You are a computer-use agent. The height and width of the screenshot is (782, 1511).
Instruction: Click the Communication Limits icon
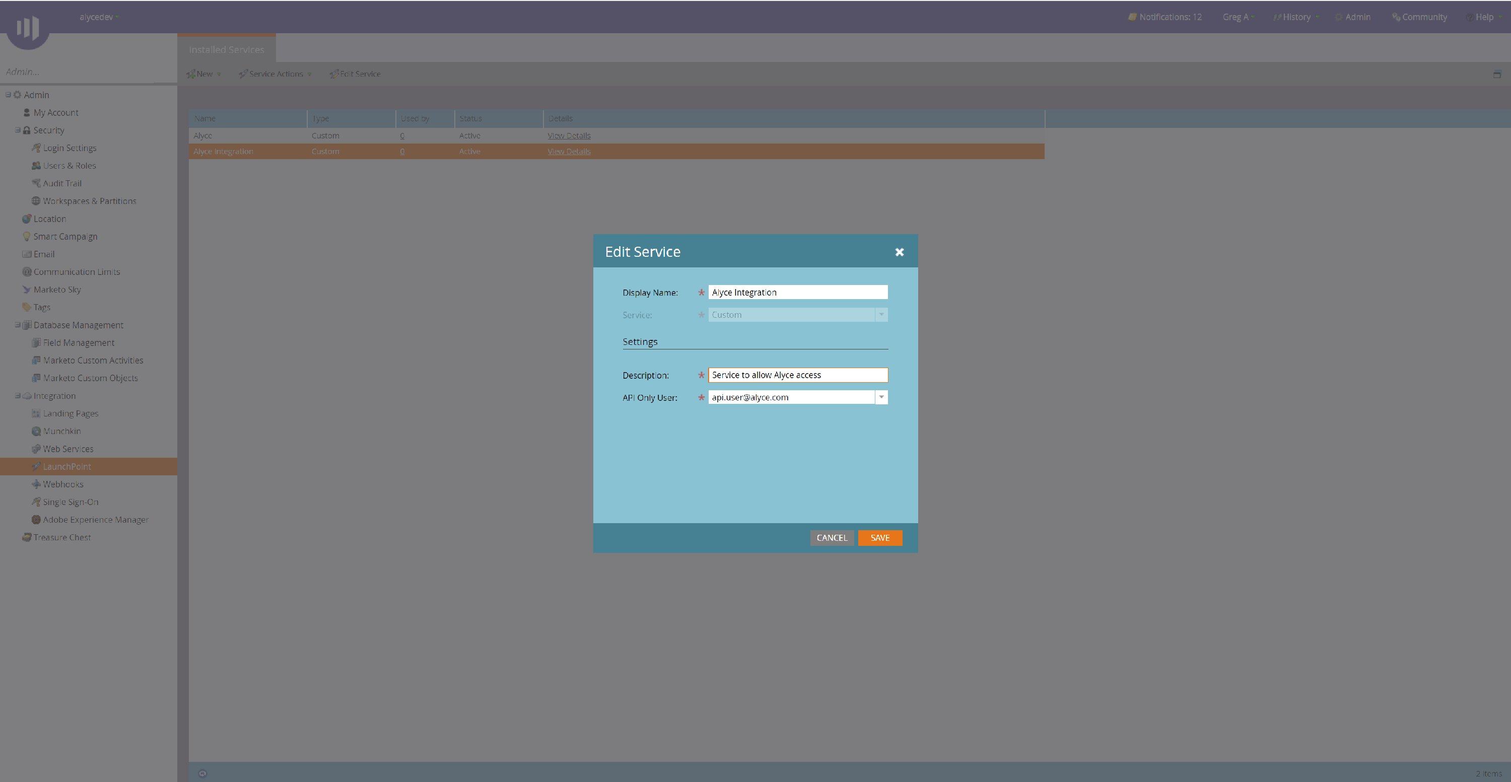coord(26,272)
